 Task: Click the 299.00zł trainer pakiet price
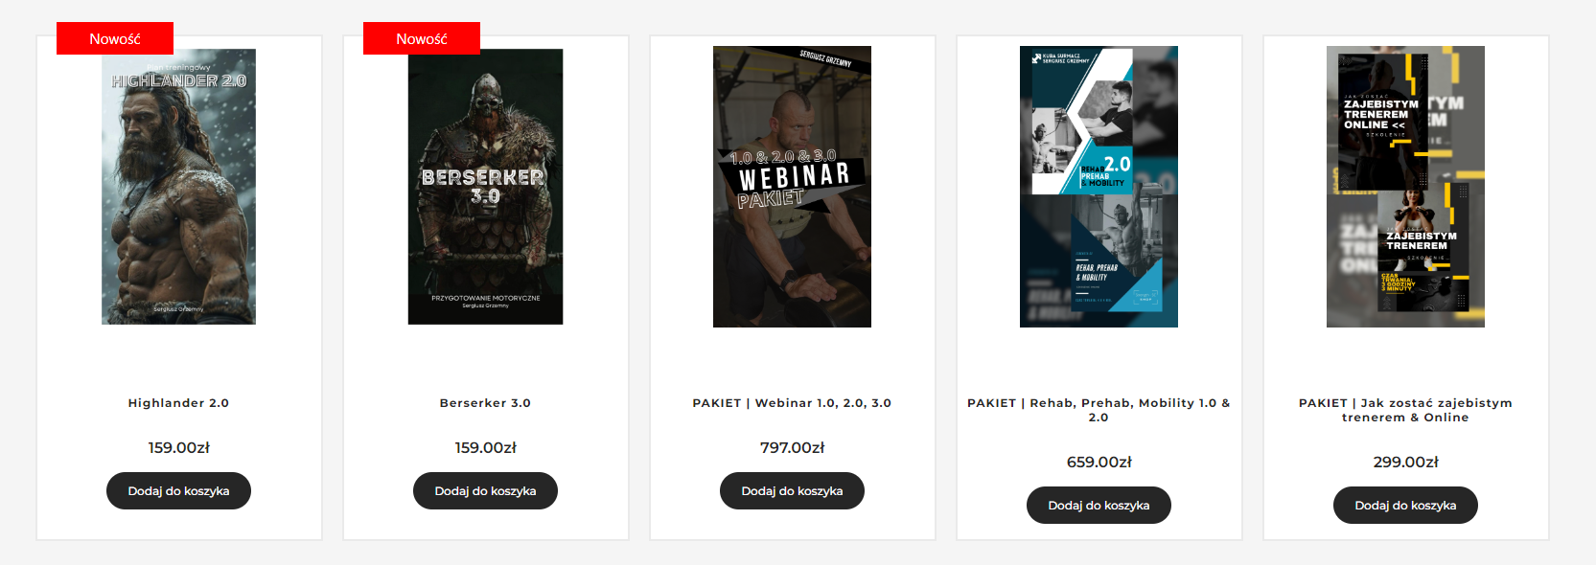point(1405,462)
